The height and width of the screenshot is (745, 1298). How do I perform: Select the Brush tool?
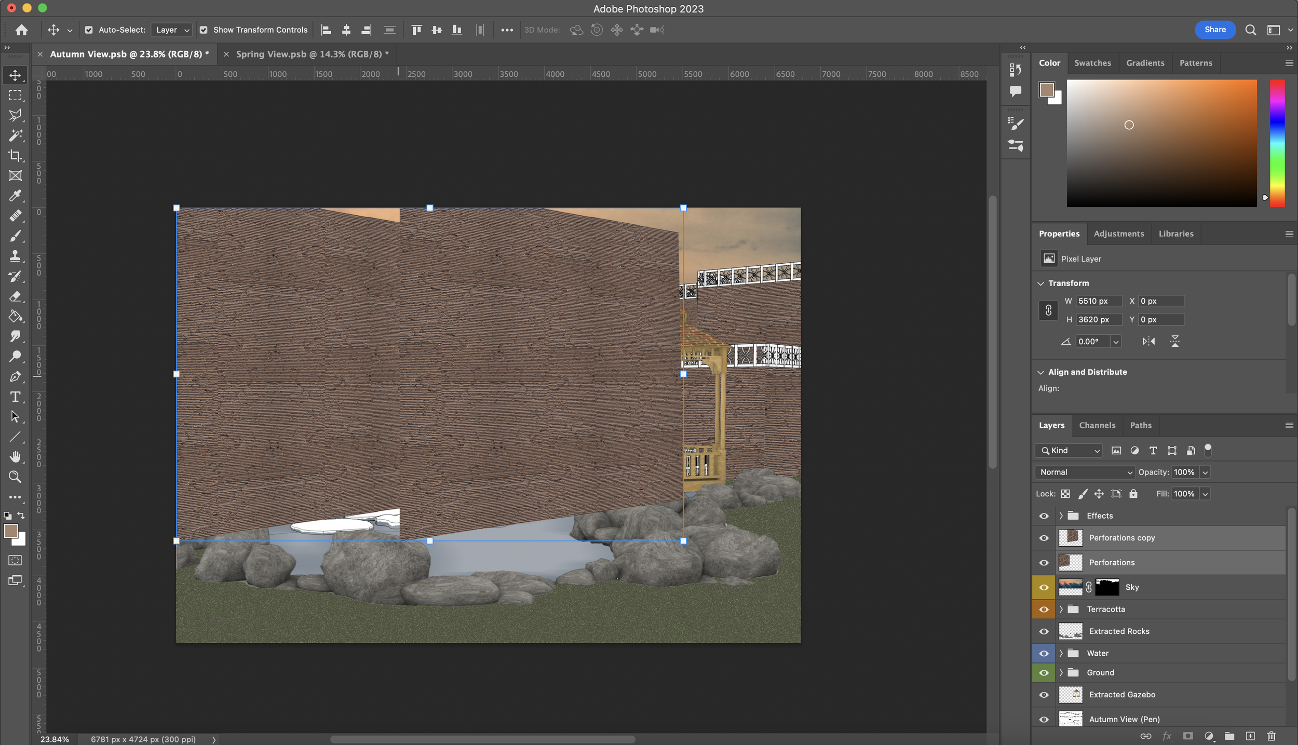15,236
